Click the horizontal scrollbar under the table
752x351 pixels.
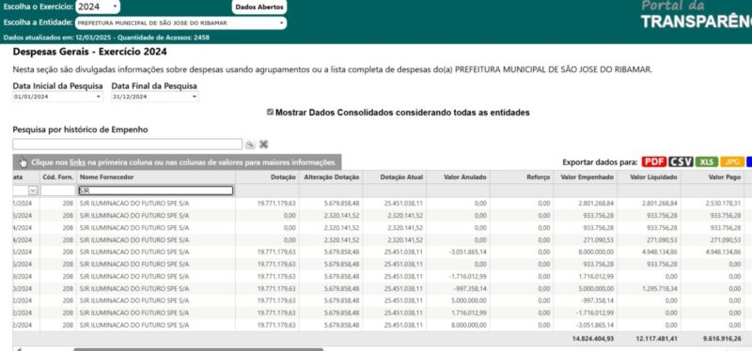198,349
